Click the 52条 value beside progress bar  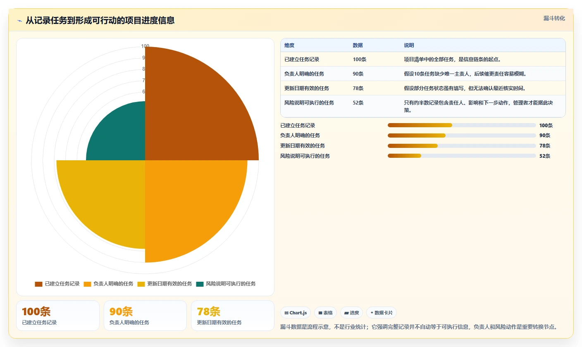pos(545,156)
